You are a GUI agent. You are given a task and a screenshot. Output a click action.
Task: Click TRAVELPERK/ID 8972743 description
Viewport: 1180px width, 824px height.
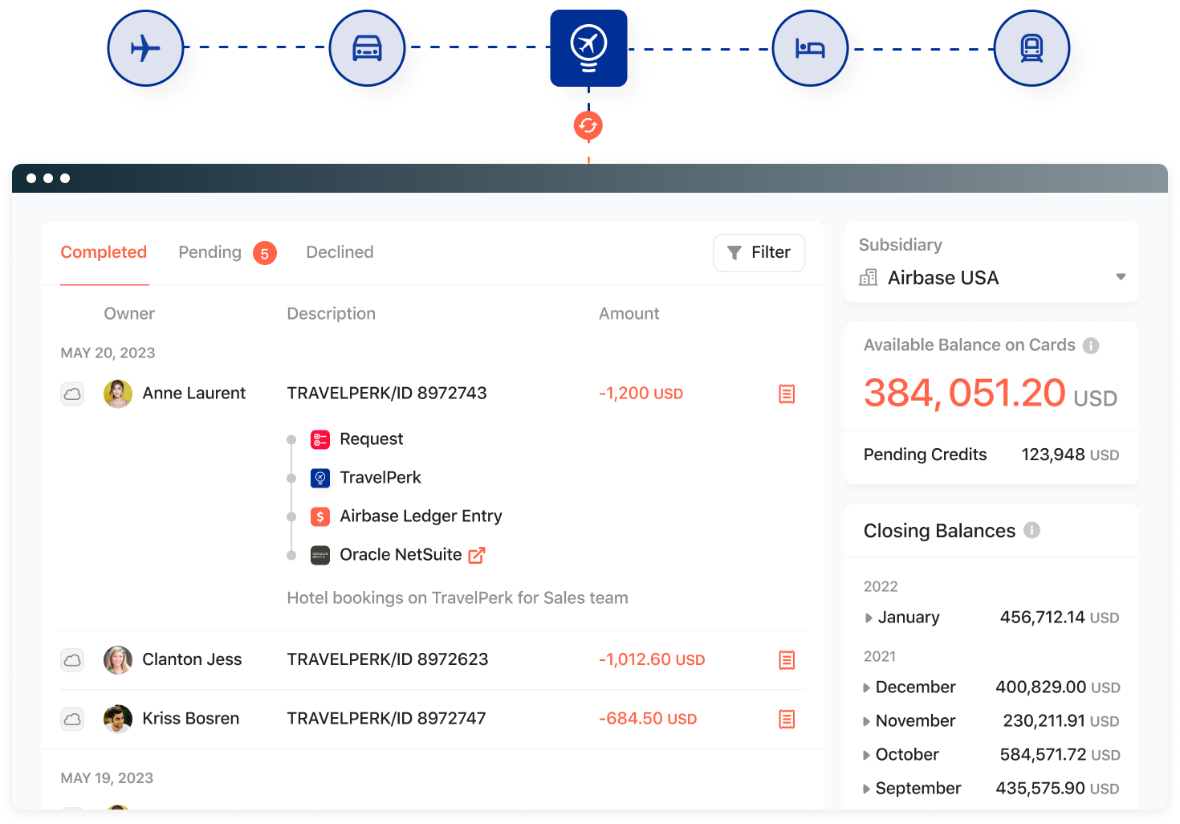(x=387, y=394)
